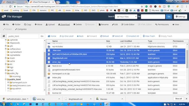Sort by Size column header
The height and width of the screenshot is (106, 189).
pos(108,41)
